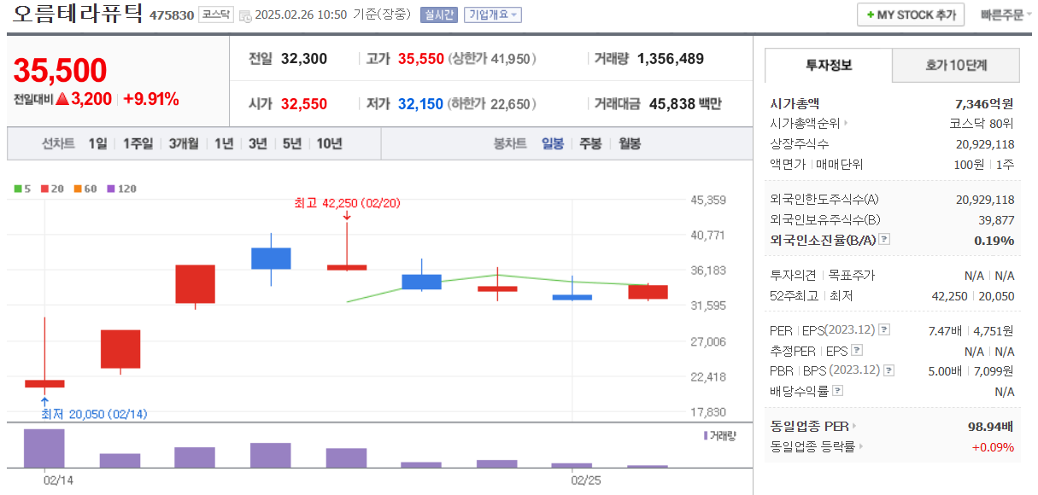Select the 3년 line chart period
Screen dimensions: 1038x495
click(x=258, y=143)
